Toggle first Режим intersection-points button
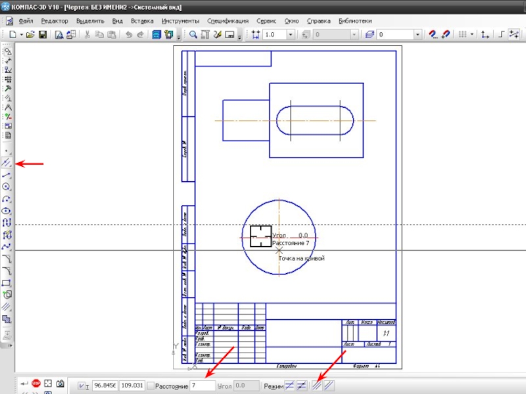 tap(290, 386)
